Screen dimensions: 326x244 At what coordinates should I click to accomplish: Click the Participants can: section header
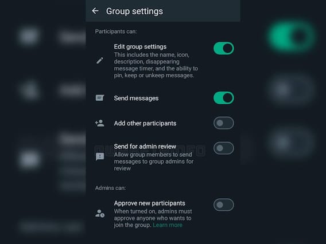click(x=116, y=32)
